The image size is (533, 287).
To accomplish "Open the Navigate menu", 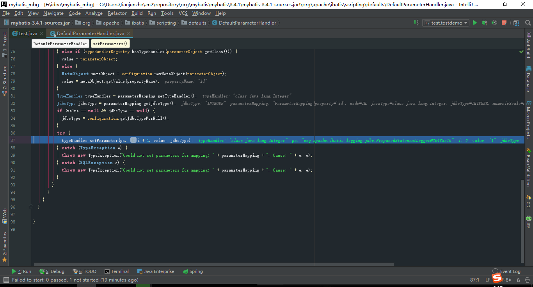I will 53,13.
